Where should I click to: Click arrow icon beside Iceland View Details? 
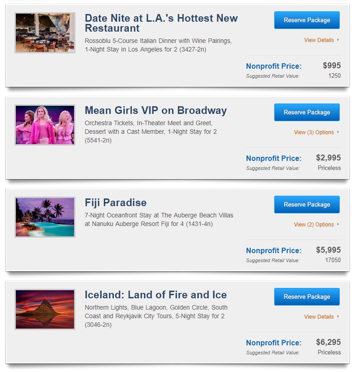(338, 317)
